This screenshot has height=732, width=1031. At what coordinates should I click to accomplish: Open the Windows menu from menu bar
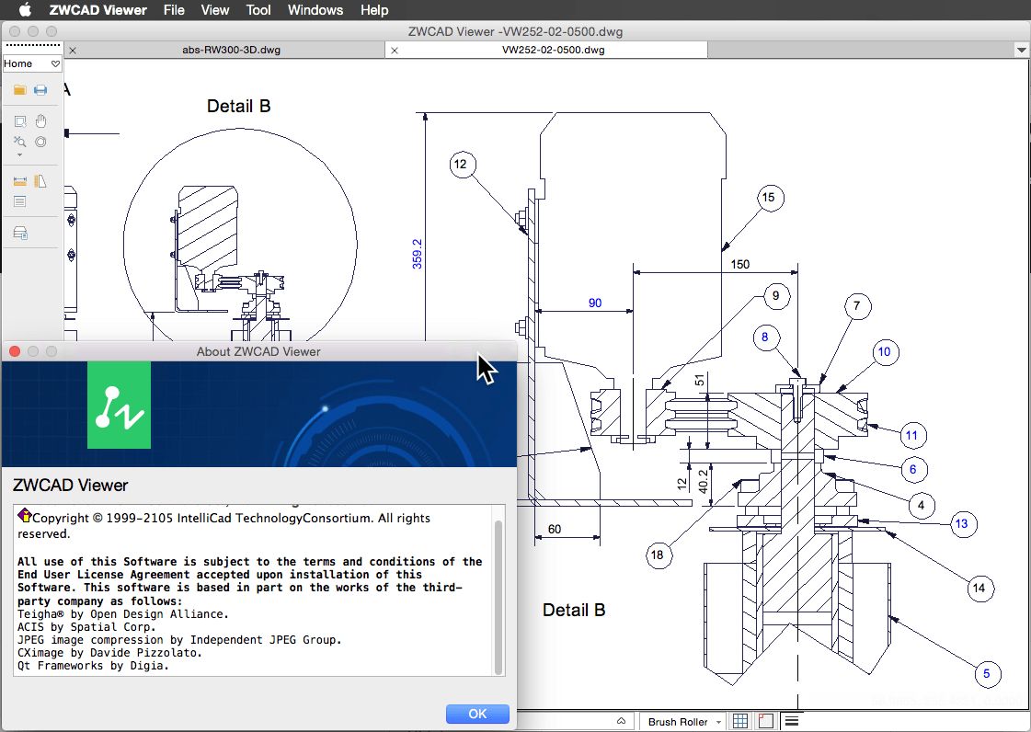(315, 10)
